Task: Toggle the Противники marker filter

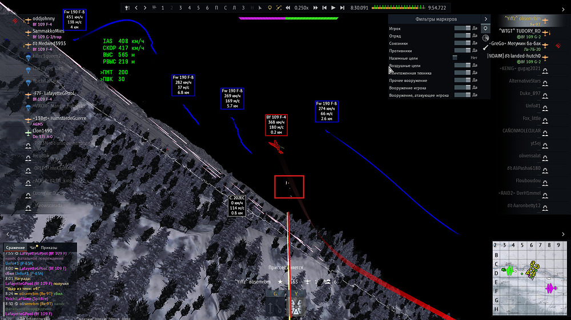Action: [x=463, y=50]
